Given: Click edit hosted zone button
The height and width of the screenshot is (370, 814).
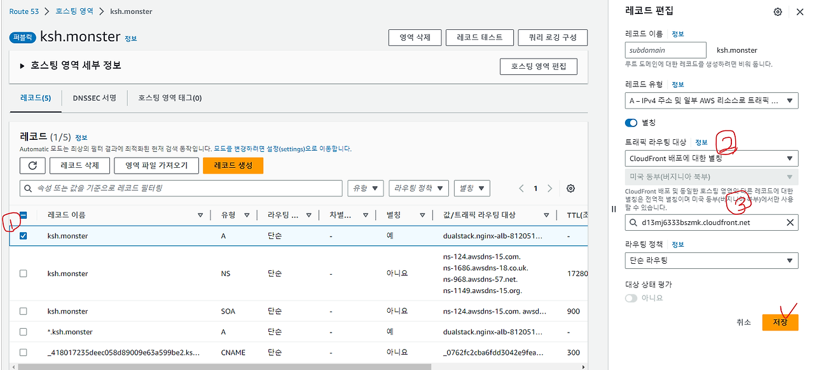Looking at the screenshot, I should coord(539,66).
